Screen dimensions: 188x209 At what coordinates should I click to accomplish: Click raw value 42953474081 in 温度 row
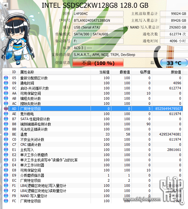click(x=170, y=134)
